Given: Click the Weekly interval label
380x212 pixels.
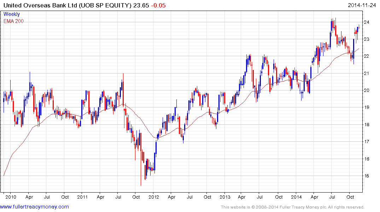Looking at the screenshot, I should click(12, 14).
